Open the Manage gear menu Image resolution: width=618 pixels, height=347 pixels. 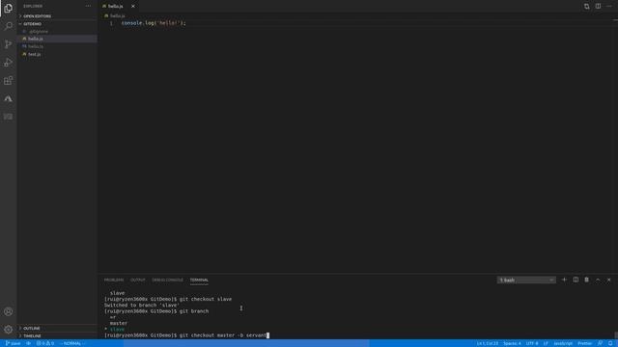9,330
